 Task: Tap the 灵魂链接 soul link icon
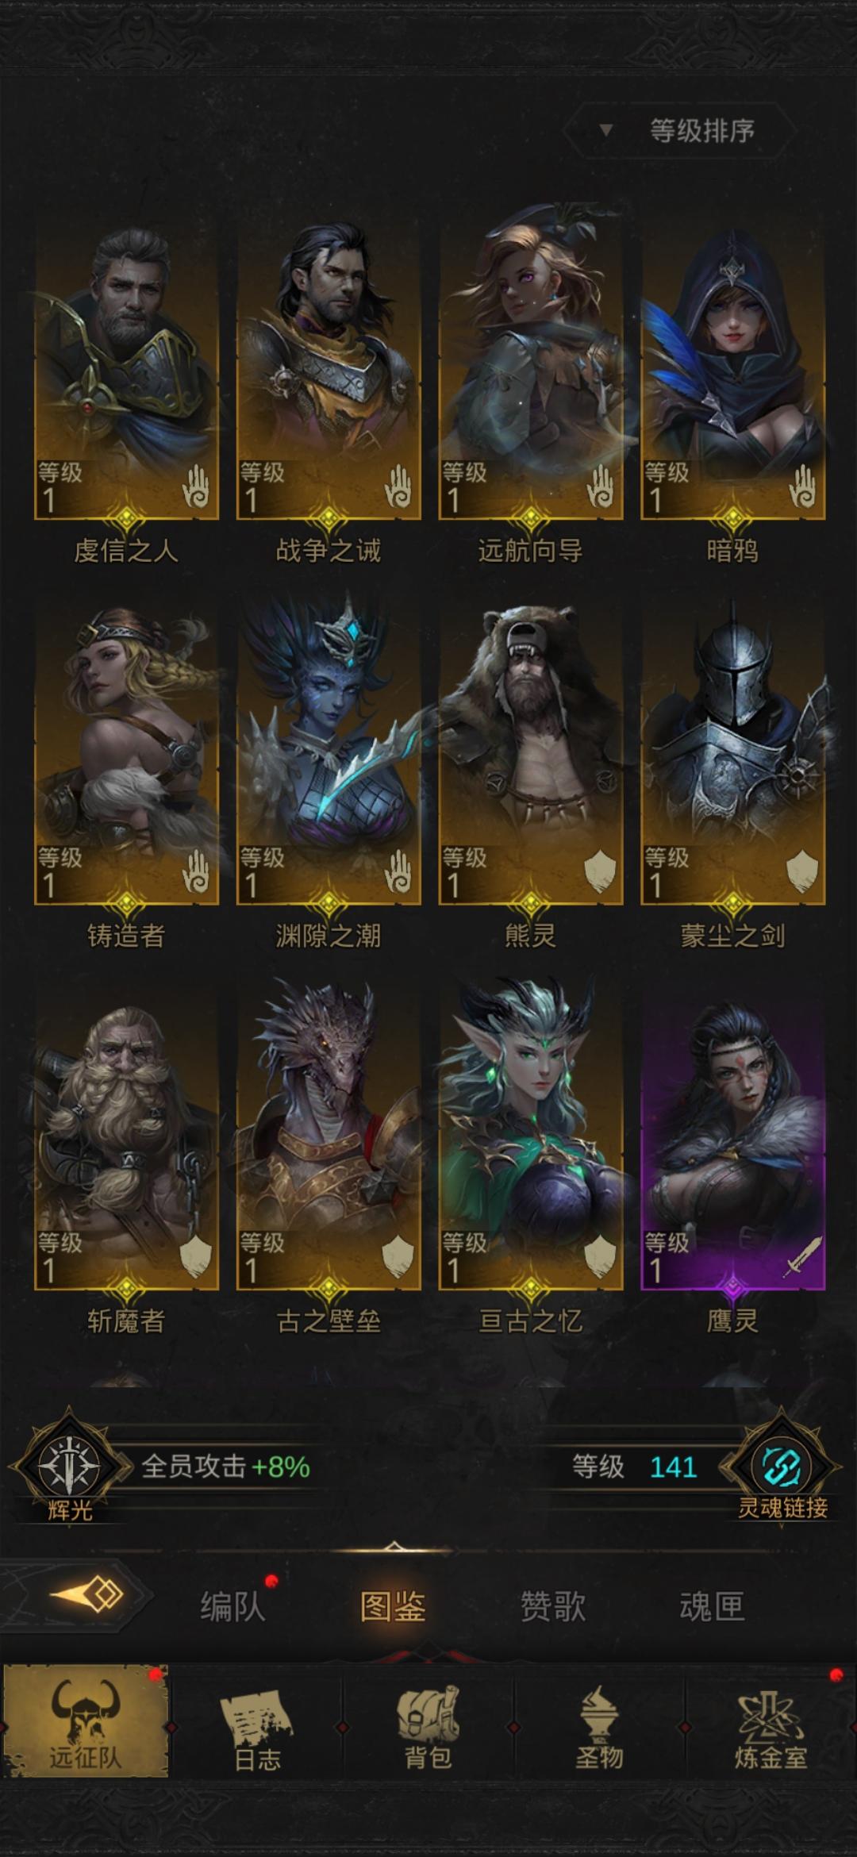coord(784,1467)
